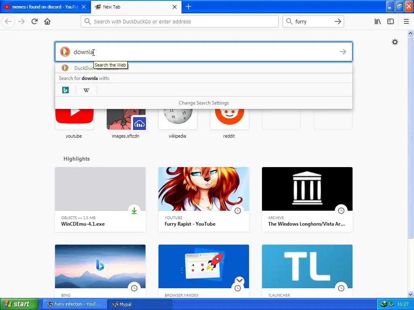Click the forward navigation arrow
Viewport: 414px width, 310px height.
click(21, 21)
